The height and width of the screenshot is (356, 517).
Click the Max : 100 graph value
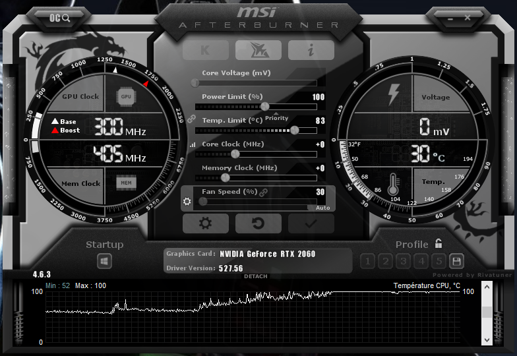coord(91,285)
